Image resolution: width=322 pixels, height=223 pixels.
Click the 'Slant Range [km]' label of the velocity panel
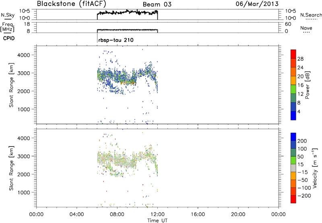point(11,168)
